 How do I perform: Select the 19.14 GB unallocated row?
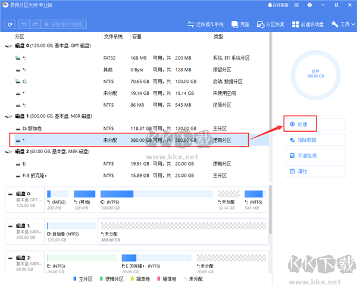141,94
